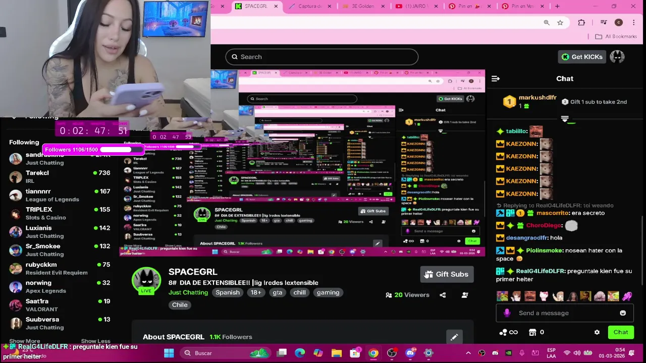The width and height of the screenshot is (646, 363).
Task: Switch to the Captura browser tab
Action: (309, 6)
